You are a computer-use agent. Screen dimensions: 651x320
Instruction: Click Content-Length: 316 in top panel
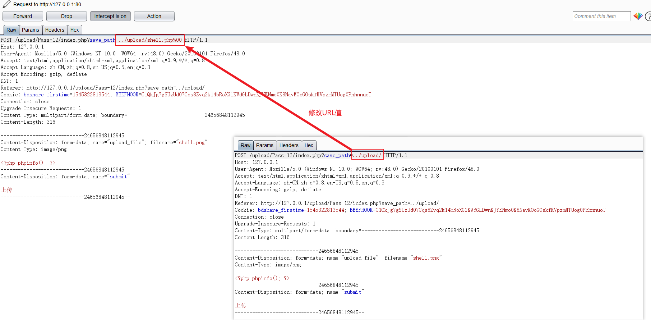click(28, 122)
